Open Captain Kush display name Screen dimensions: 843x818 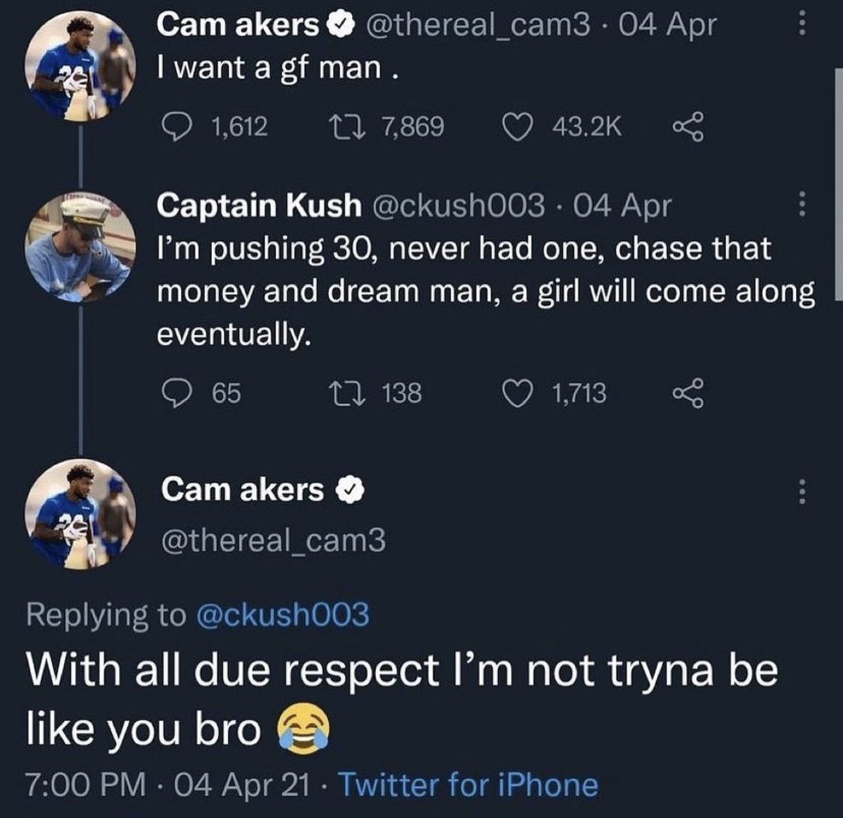pyautogui.click(x=258, y=205)
